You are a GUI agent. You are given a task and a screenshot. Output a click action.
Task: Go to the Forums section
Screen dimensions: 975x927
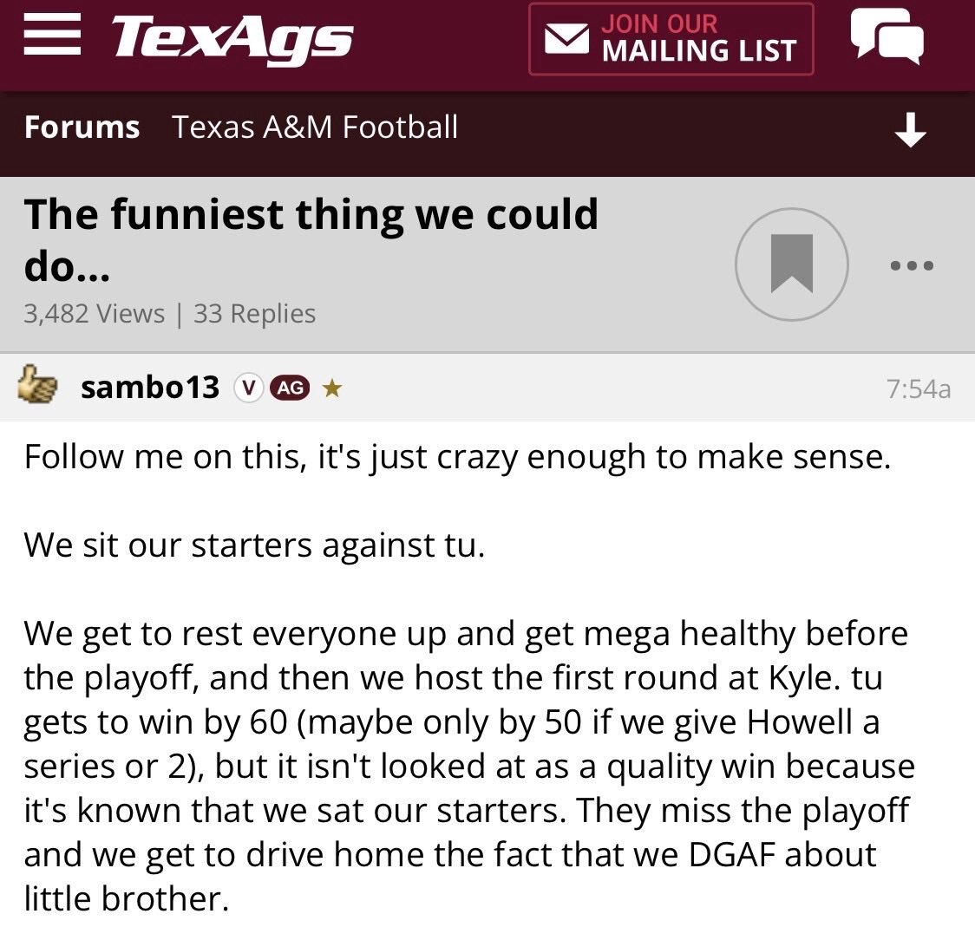coord(82,127)
